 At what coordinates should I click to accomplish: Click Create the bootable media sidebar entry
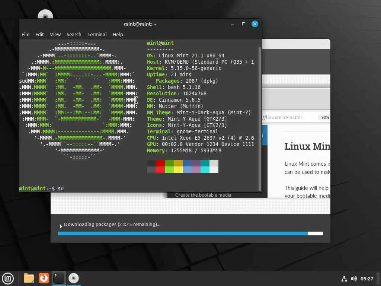tap(203, 195)
